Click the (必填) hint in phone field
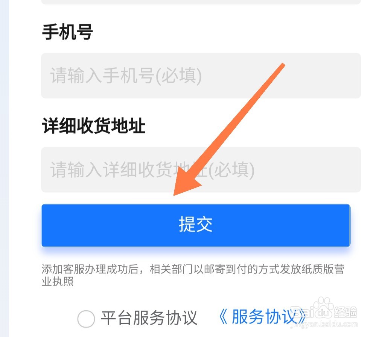 coord(179,76)
